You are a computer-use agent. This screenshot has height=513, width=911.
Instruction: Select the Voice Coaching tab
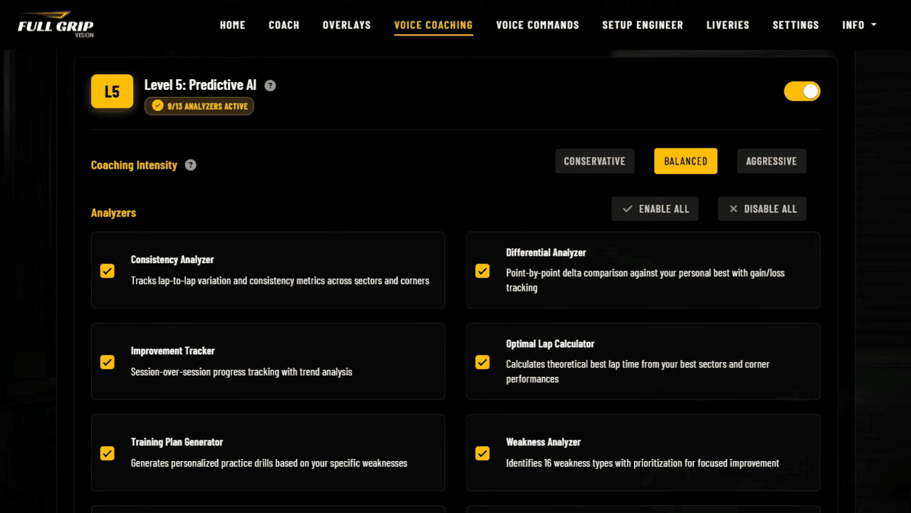point(434,25)
